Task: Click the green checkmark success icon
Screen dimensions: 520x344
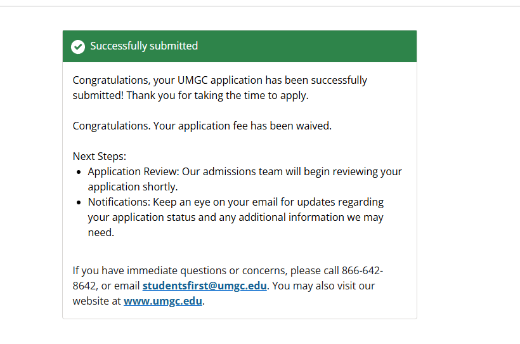Action: click(78, 47)
